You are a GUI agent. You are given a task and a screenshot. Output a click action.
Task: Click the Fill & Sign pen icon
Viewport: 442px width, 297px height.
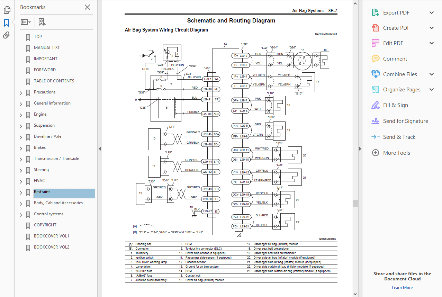coord(375,105)
